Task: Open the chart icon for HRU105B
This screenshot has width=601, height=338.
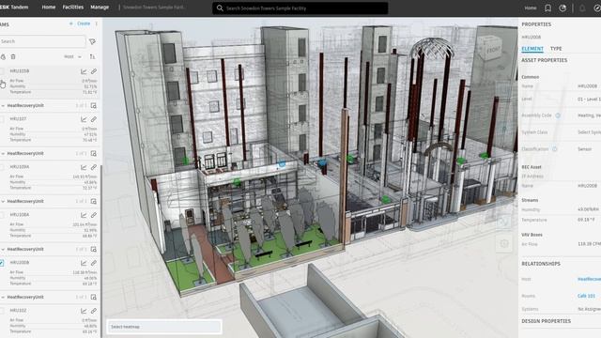Action: (x=84, y=71)
